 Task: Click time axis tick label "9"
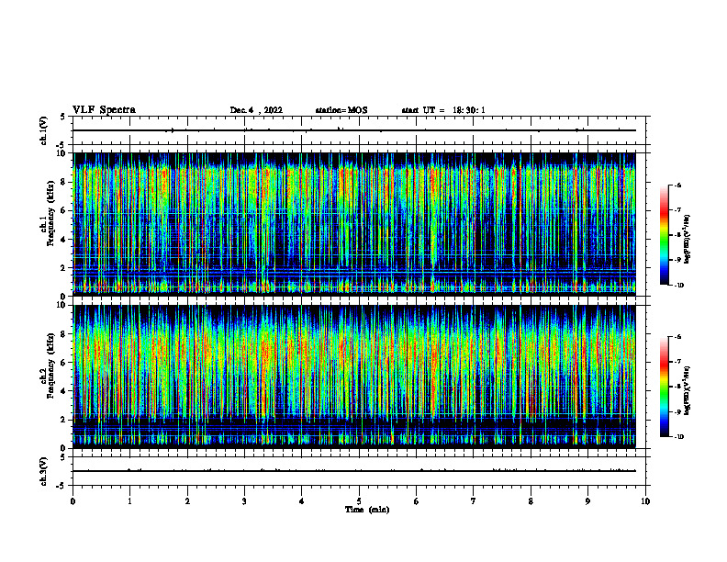click(x=587, y=501)
